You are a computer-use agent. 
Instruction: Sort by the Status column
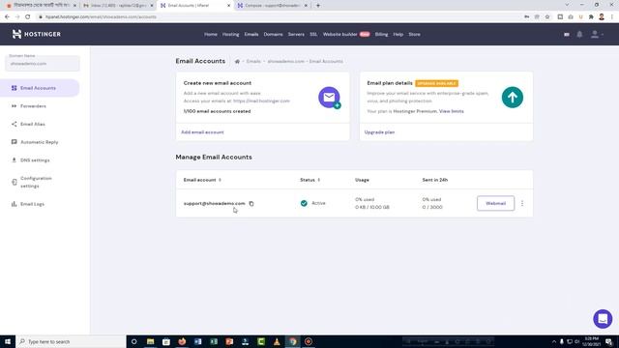pos(309,180)
